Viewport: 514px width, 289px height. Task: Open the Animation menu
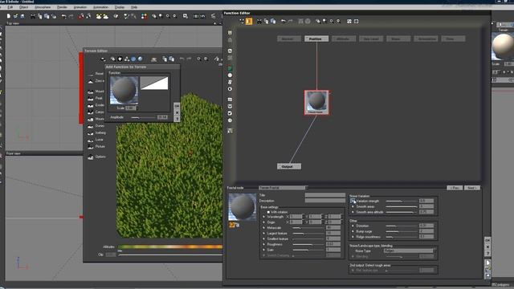coord(80,7)
